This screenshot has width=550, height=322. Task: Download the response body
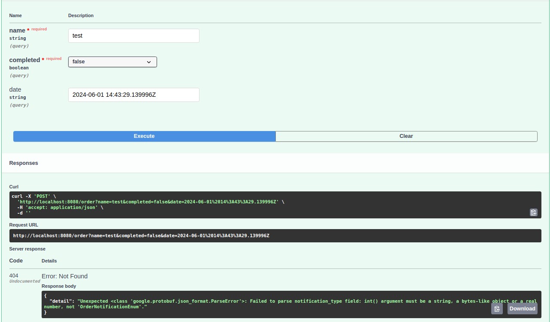coord(522,309)
